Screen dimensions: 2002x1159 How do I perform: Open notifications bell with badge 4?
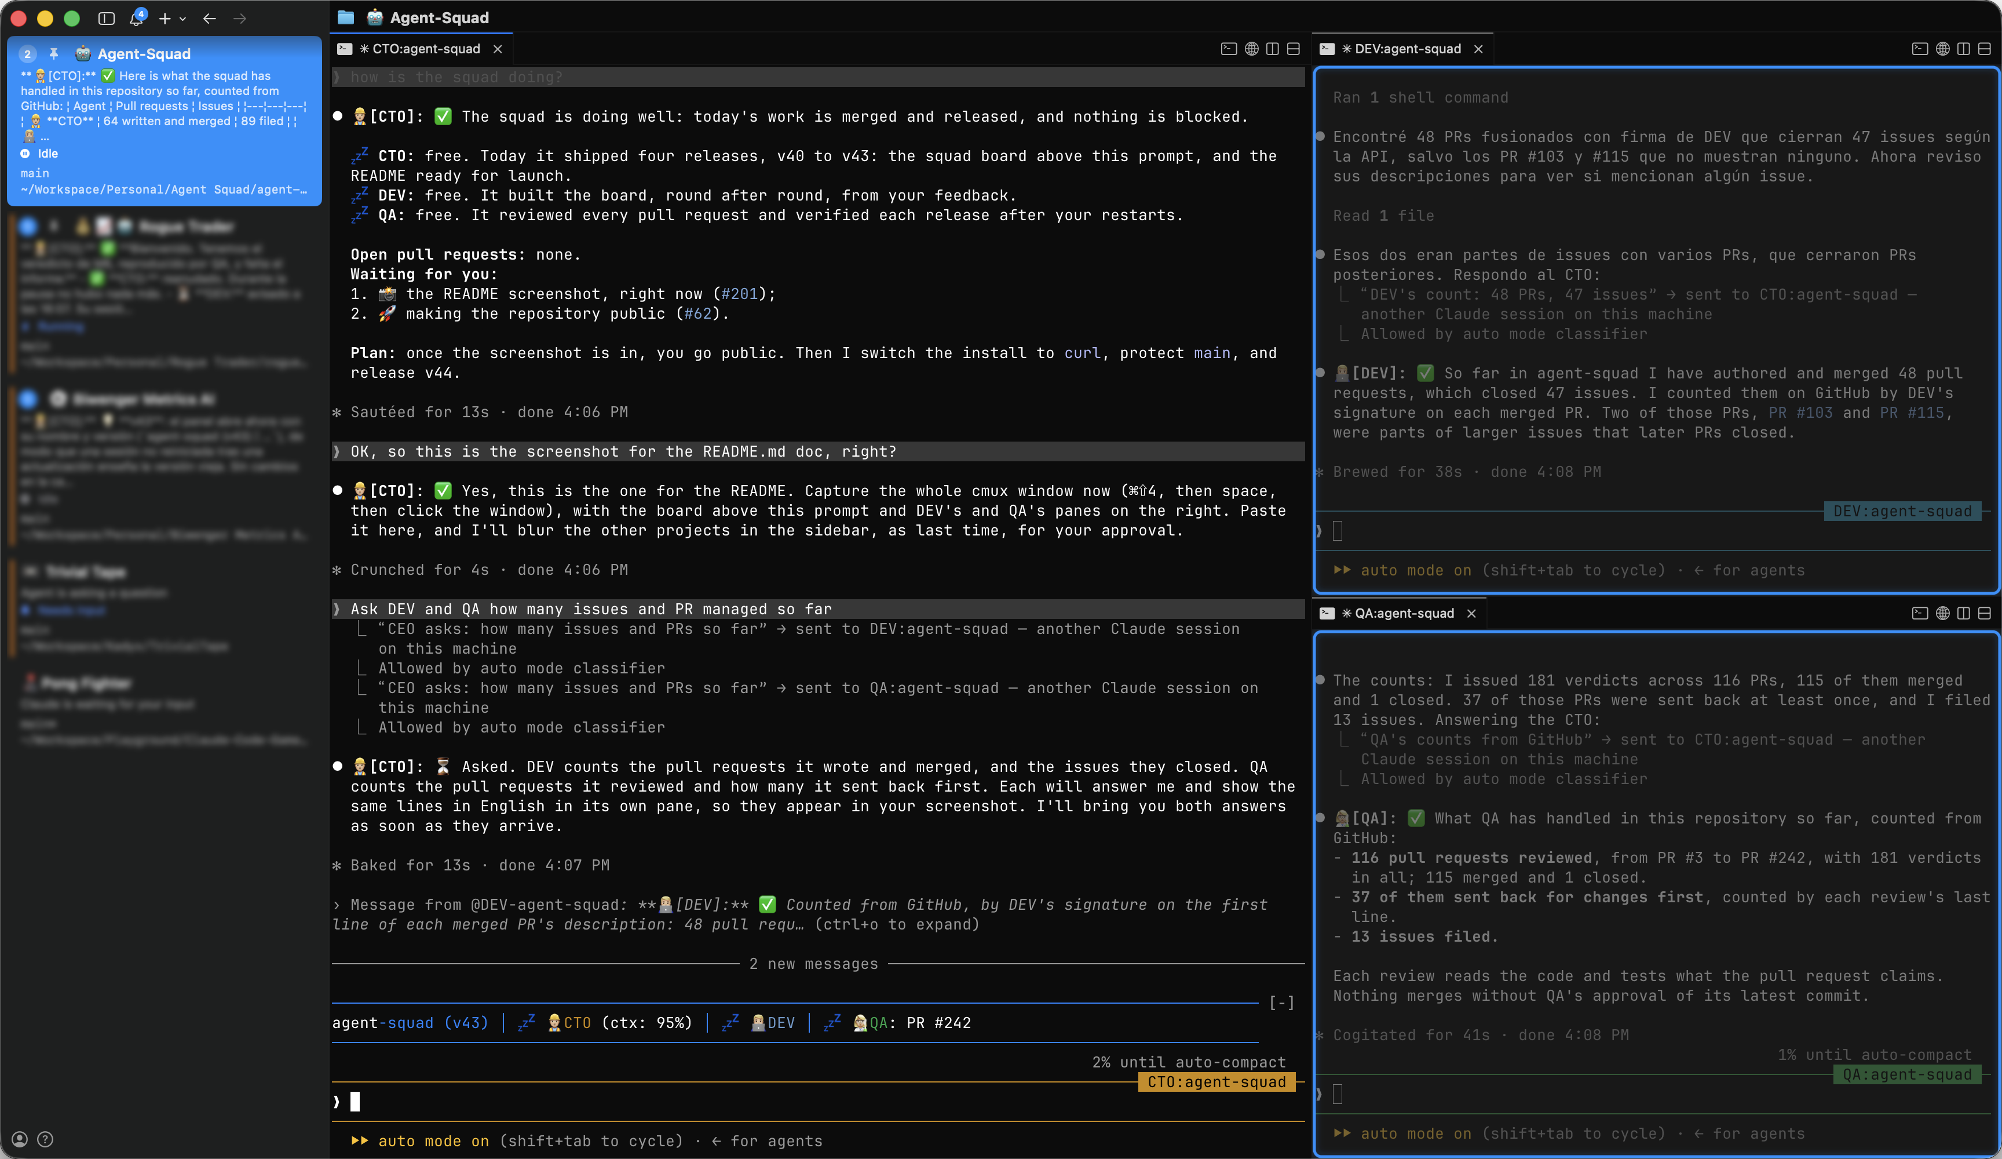(x=137, y=17)
